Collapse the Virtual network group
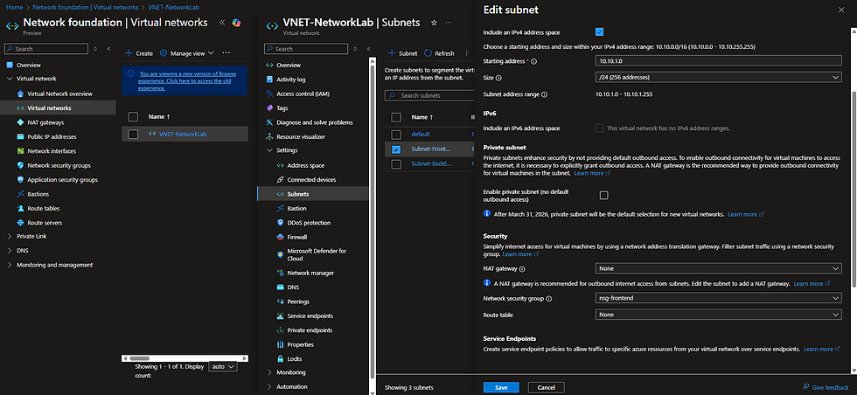857x395 pixels. [x=10, y=79]
